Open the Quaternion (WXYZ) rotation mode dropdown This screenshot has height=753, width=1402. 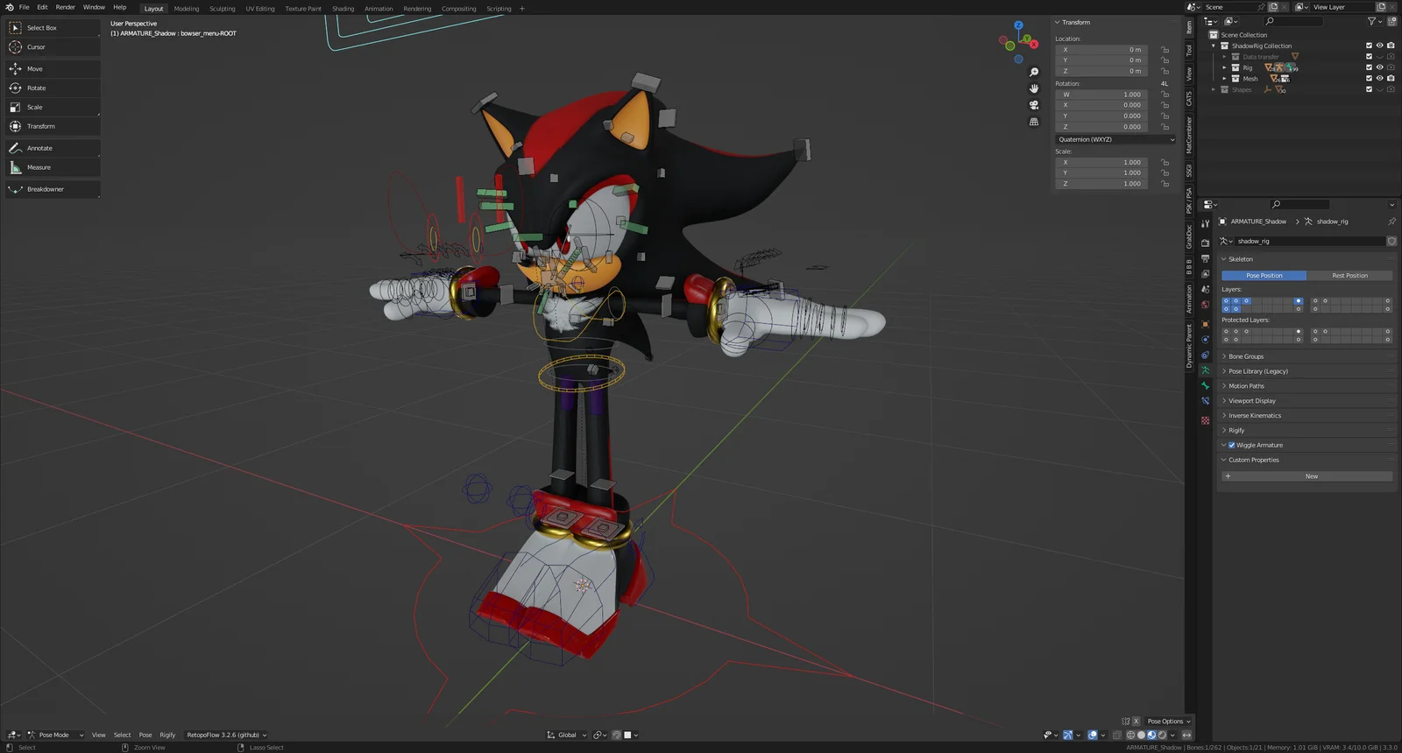[1115, 139]
